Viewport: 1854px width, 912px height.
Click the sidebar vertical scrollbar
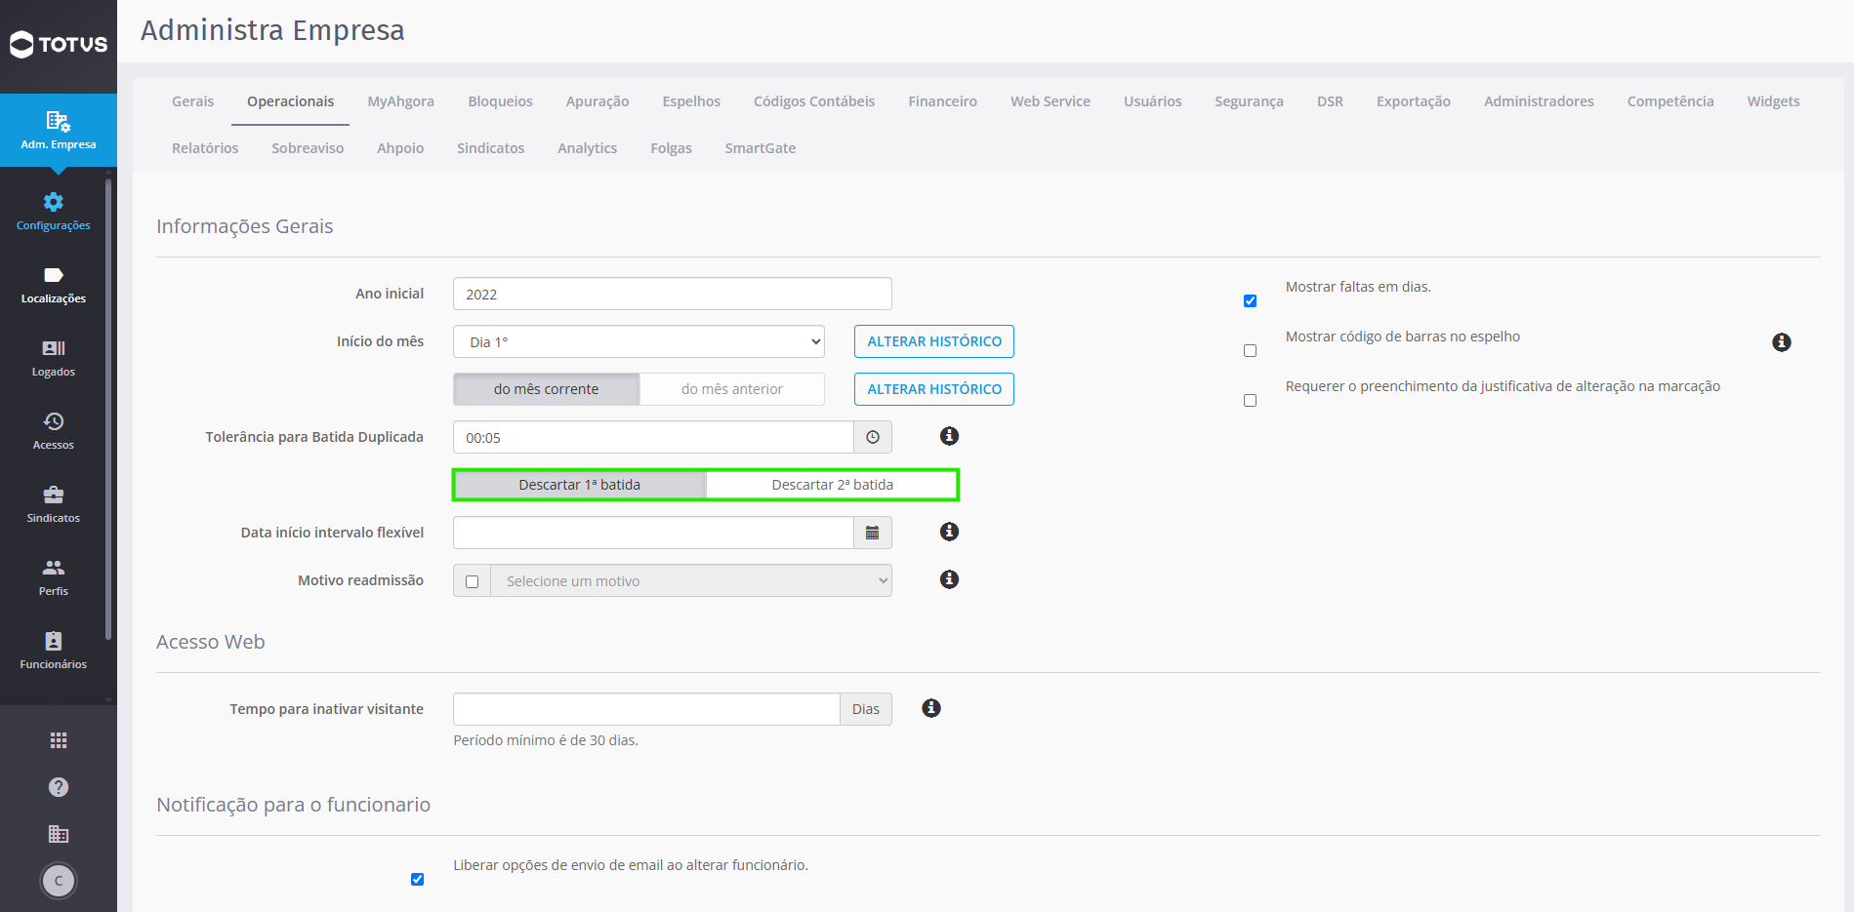(108, 410)
